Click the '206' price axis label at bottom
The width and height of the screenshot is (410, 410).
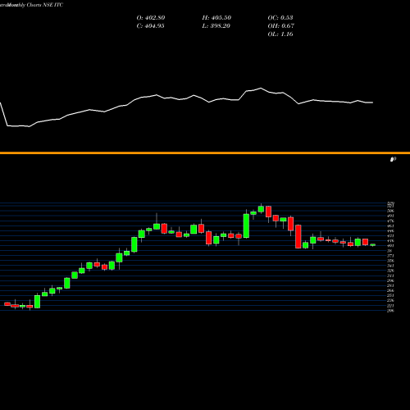pos(390,311)
